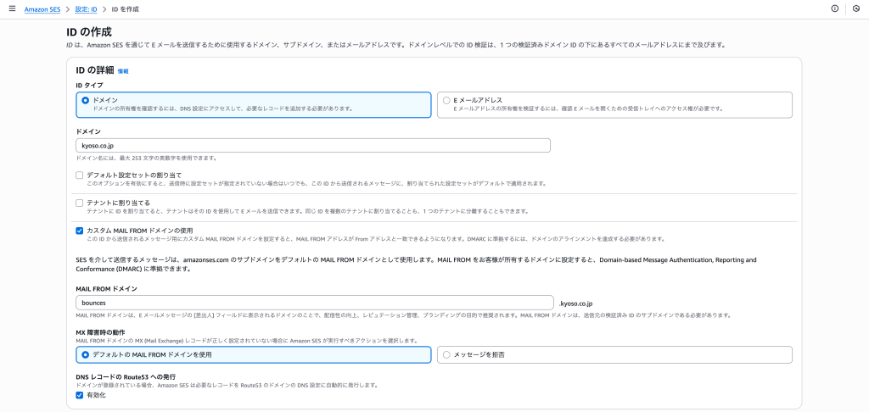Click the rightmost top bar icon
This screenshot has height=412, width=869.
pyautogui.click(x=856, y=8)
